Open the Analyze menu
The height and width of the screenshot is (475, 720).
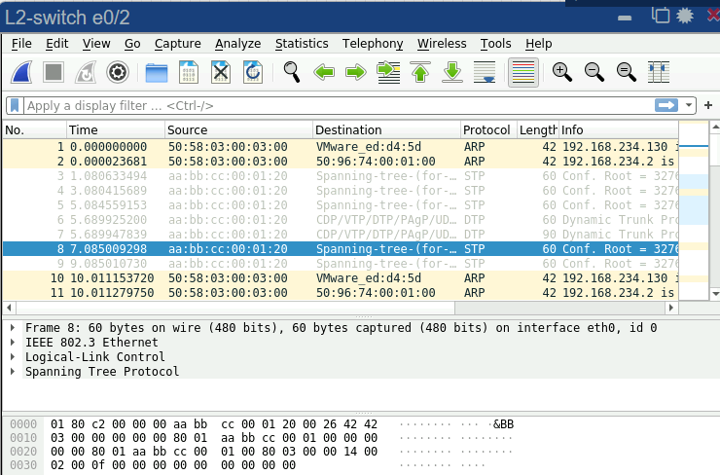pyautogui.click(x=237, y=44)
